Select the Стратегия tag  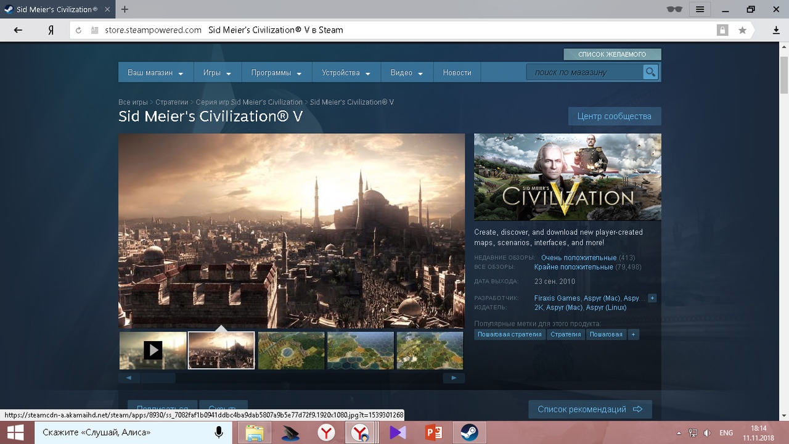click(x=565, y=334)
